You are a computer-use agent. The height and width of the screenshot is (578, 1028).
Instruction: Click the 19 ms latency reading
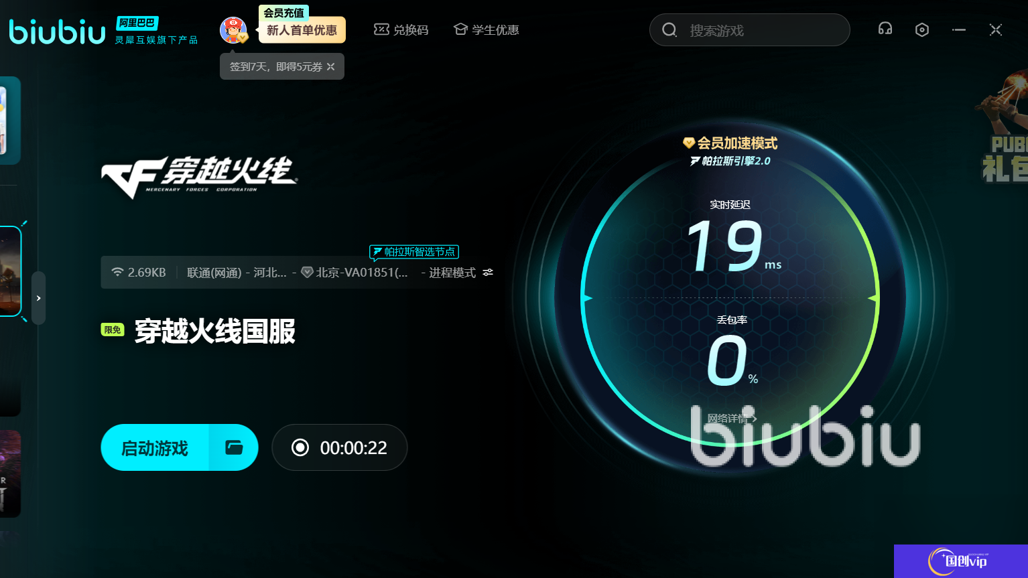(733, 246)
